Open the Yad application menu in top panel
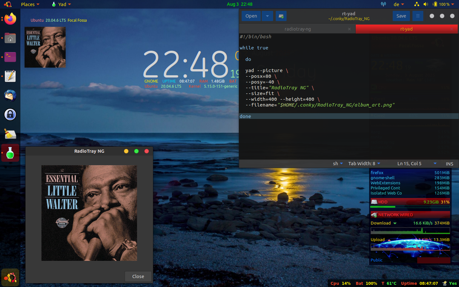 (x=61, y=4)
